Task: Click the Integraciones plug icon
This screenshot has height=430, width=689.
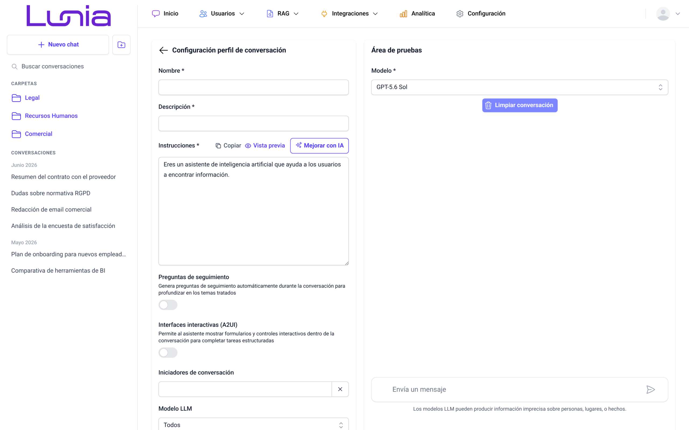Action: click(324, 14)
